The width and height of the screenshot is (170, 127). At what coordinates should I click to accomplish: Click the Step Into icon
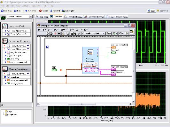[72, 33]
